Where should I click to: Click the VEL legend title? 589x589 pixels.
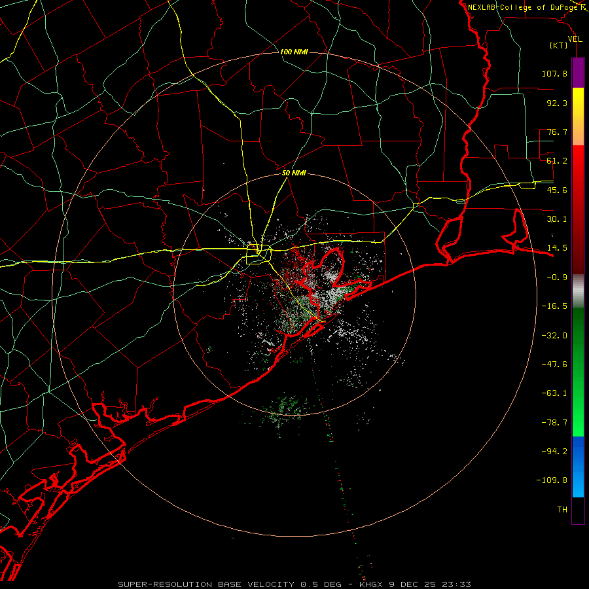pos(575,39)
